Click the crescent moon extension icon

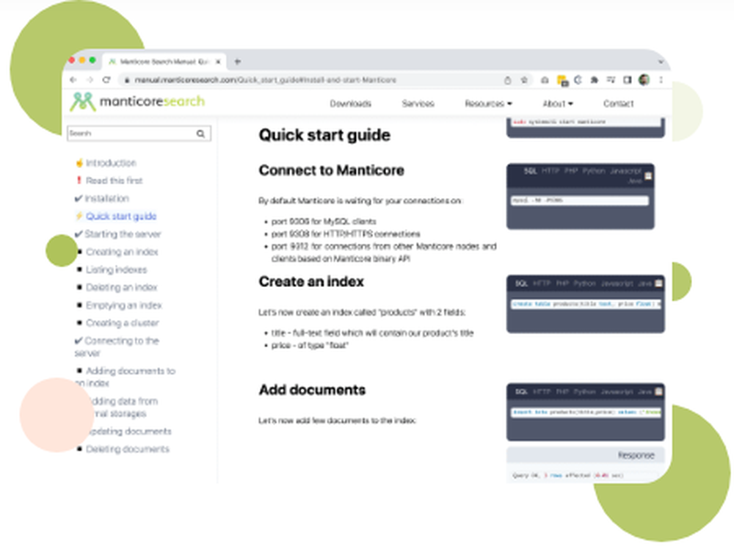pos(578,80)
